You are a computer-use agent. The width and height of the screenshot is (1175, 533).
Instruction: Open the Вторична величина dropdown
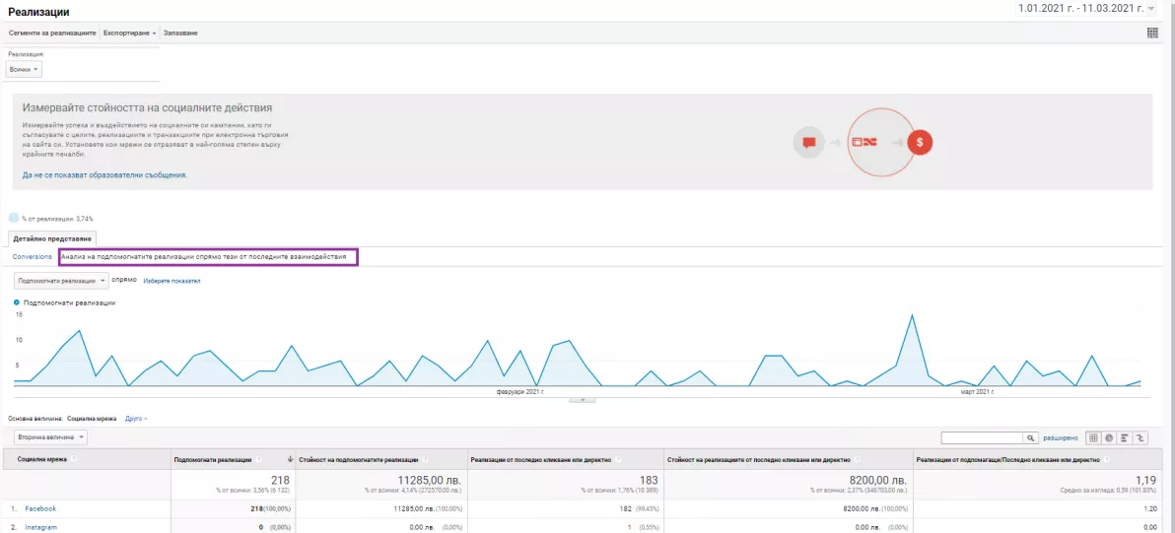(51, 437)
